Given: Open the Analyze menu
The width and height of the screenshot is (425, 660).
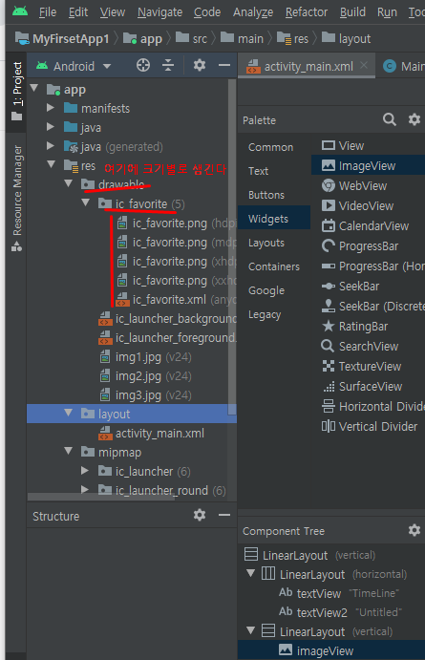Looking at the screenshot, I should [253, 12].
